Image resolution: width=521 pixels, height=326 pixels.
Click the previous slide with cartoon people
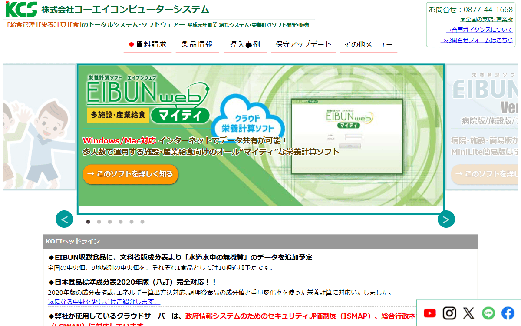tap(40, 127)
